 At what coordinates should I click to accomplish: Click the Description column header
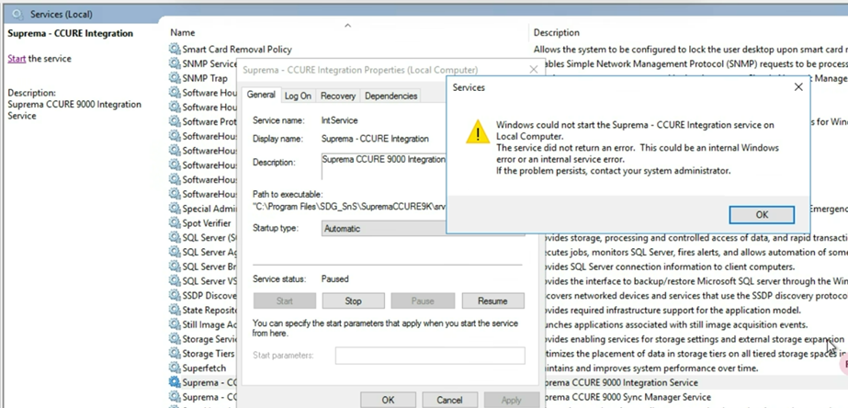pos(557,32)
